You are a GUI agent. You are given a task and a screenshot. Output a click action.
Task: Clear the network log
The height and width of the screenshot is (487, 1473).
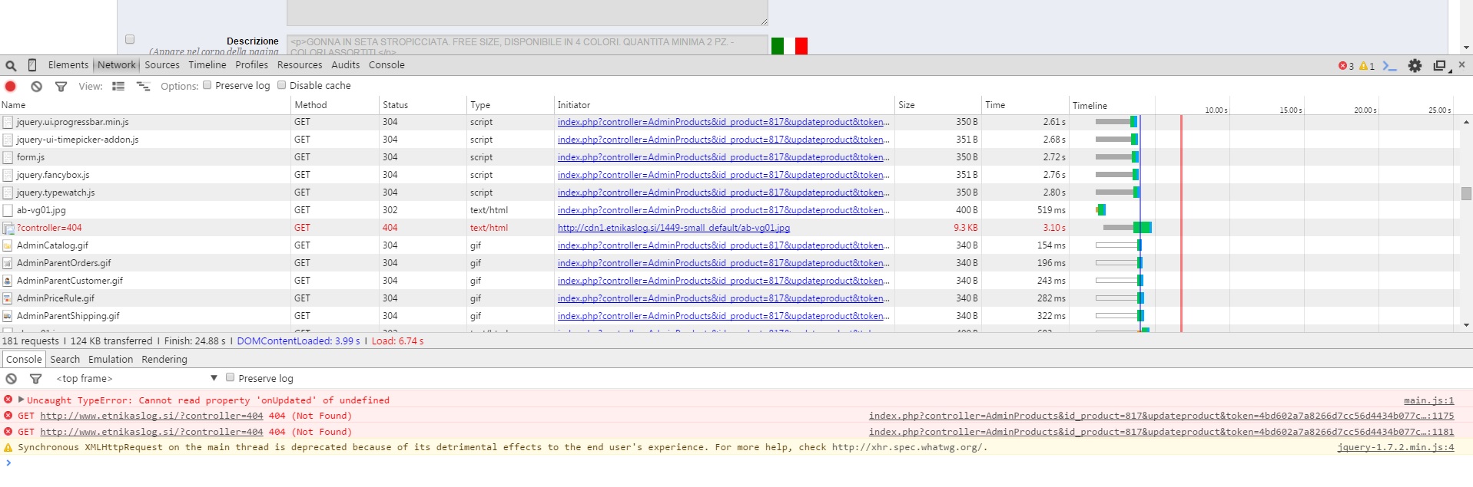(x=36, y=86)
